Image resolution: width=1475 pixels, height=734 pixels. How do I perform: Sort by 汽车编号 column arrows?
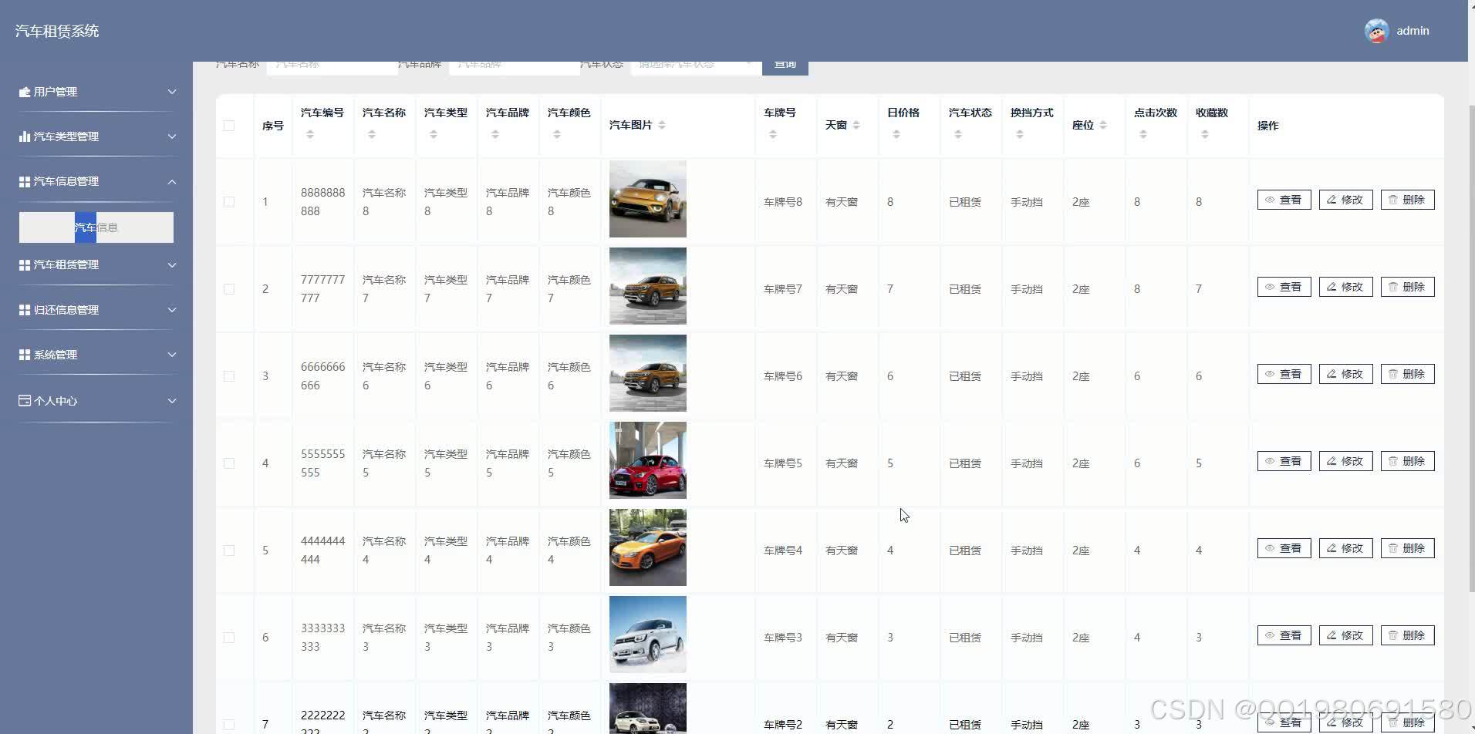tap(310, 134)
